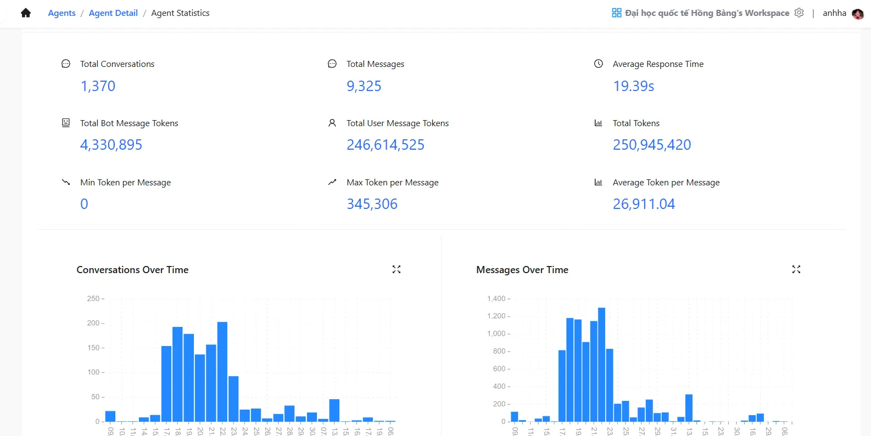871x436 pixels.
Task: Open workspace settings gear icon
Action: point(799,13)
